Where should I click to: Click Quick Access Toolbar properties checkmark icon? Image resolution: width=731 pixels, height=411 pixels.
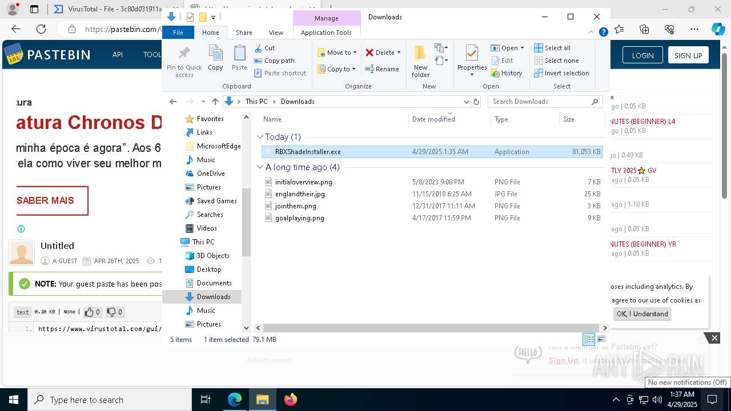pos(190,17)
